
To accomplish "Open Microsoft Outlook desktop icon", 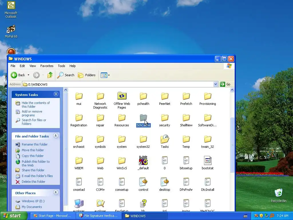I will tap(11, 10).
